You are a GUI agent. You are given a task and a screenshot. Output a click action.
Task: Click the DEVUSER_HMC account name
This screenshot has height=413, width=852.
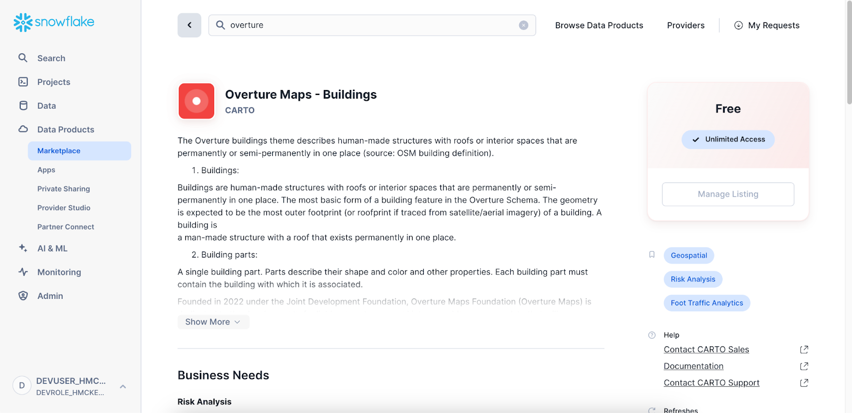(x=71, y=380)
